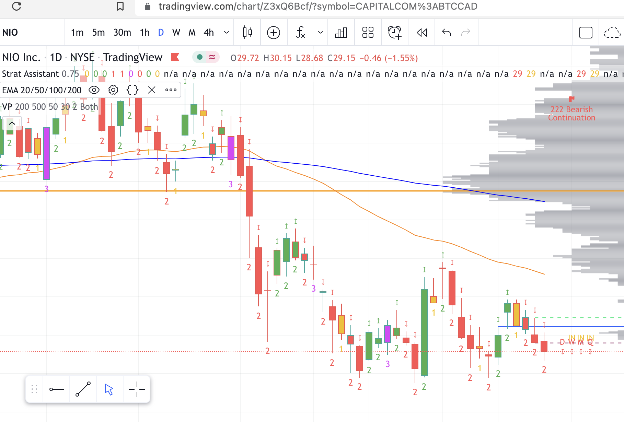Click the drag handle of drawing toolbar

34,389
